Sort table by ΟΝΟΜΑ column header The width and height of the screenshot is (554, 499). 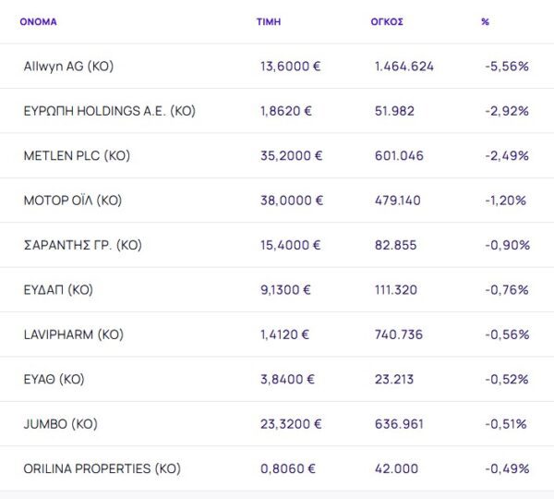tap(37, 21)
